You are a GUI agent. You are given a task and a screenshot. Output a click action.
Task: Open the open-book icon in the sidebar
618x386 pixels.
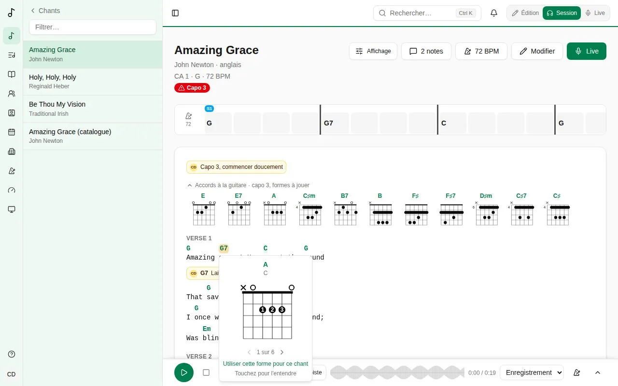point(12,74)
